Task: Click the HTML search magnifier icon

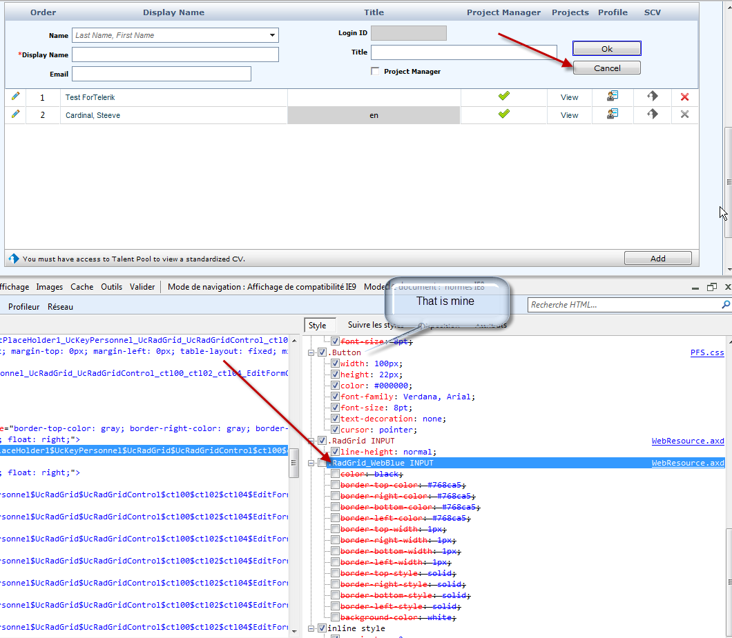Action: (x=726, y=305)
